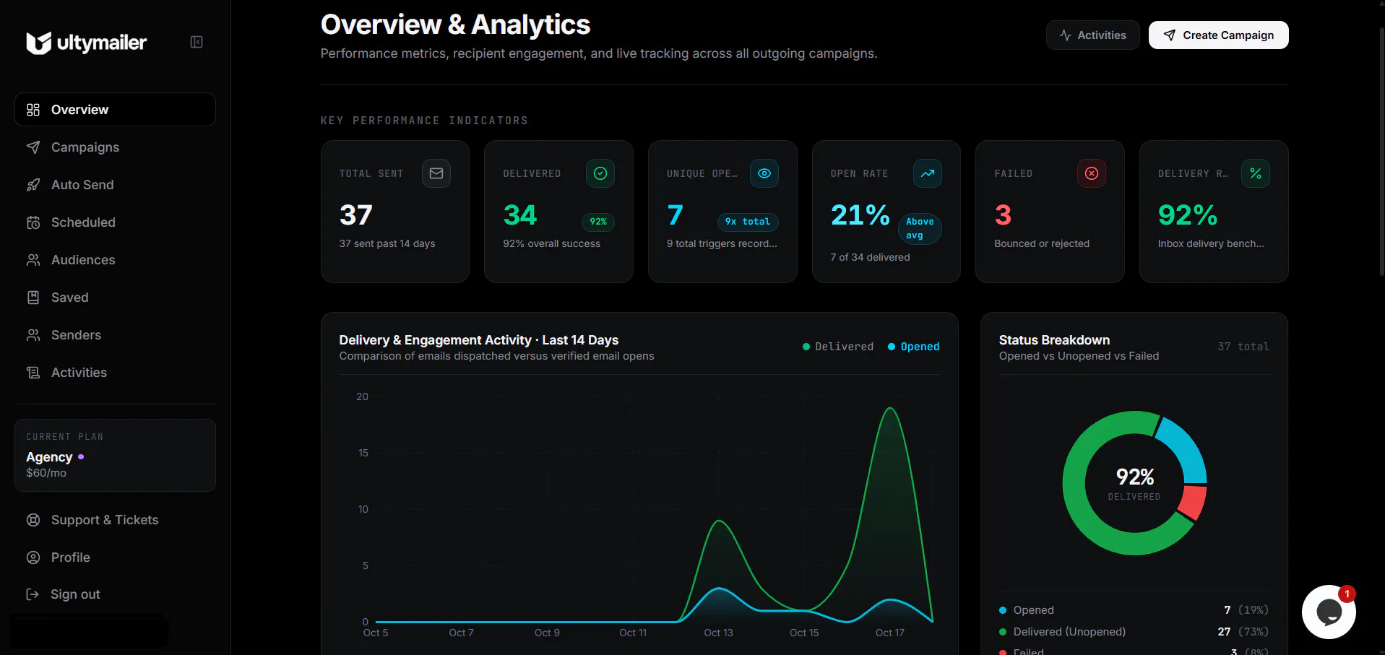
Task: Click the 92% badge on Delivered card
Action: point(598,222)
